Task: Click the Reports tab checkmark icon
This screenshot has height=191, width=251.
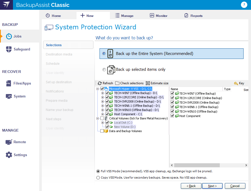Action: coord(186,15)
